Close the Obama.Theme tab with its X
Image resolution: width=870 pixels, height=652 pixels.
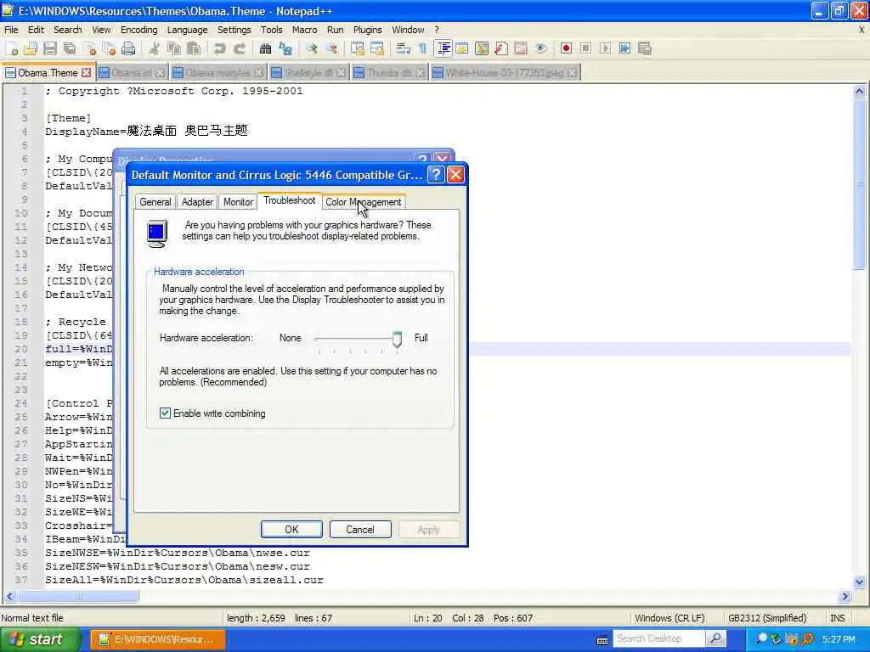[86, 73]
